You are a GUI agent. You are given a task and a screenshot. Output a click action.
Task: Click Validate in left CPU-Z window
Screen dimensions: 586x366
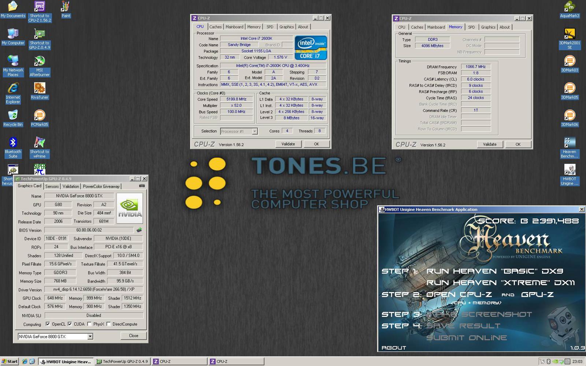(288, 144)
